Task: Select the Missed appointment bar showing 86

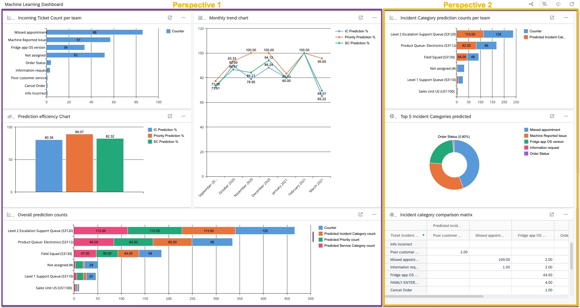Action: click(95, 32)
